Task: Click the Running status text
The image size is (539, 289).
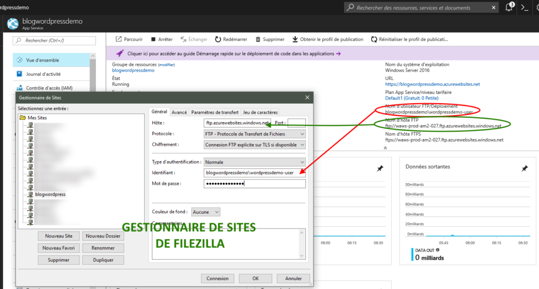Action: tap(121, 84)
